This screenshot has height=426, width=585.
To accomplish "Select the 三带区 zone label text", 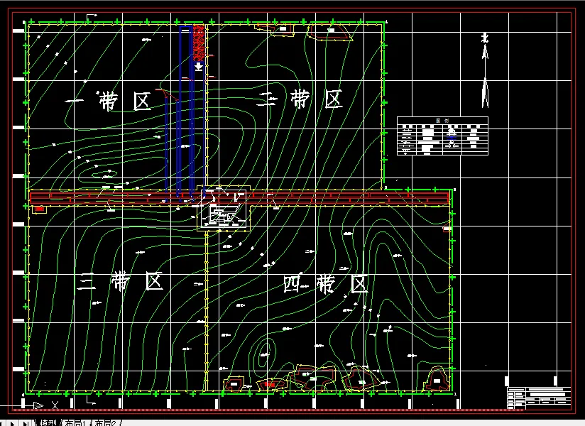I will 120,281.
